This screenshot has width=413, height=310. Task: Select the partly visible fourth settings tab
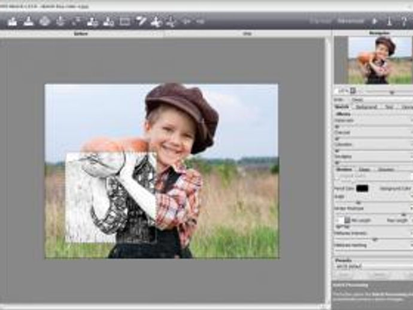coord(406,107)
